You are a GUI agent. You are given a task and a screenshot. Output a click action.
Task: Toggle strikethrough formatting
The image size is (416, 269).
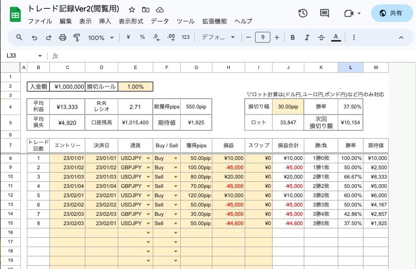[x=321, y=37]
